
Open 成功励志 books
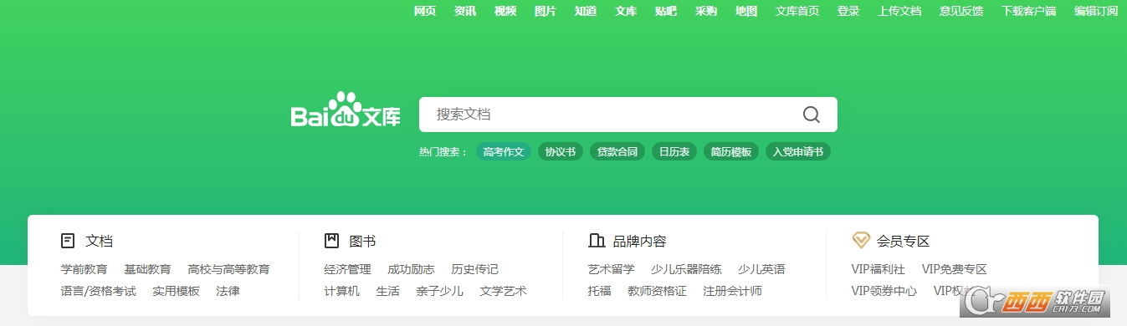(x=412, y=269)
